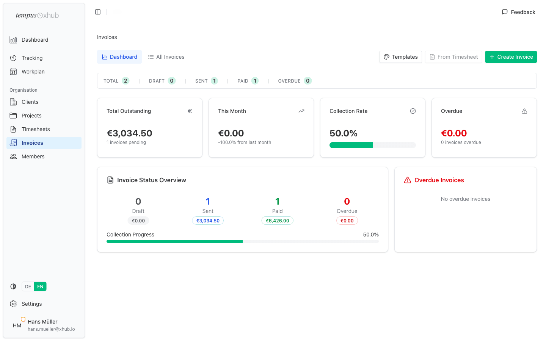This screenshot has height=341, width=546.
Task: Select the Tracking clock icon in sidebar
Action: coord(13,58)
